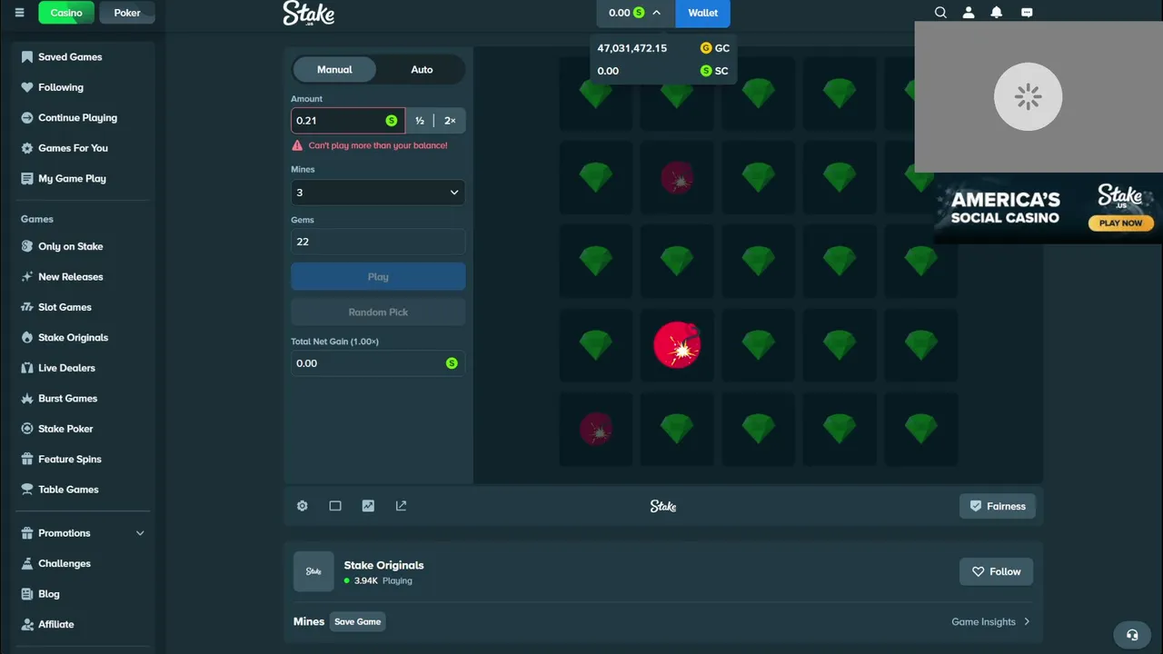Click the support headset icon
Viewport: 1163px width, 654px height.
click(1132, 635)
